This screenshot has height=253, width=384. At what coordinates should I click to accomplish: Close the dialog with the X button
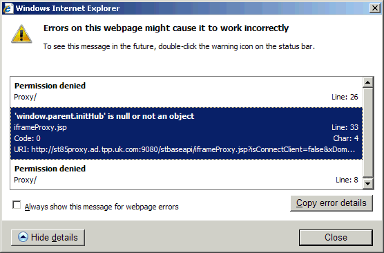point(375,8)
